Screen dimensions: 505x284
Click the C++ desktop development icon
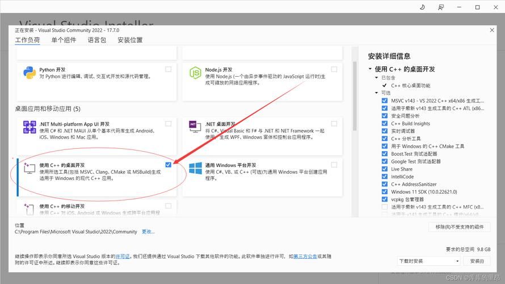tap(30, 168)
